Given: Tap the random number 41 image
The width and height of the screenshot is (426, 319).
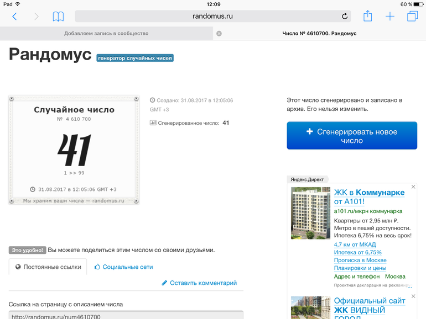Looking at the screenshot, I should pos(74,150).
